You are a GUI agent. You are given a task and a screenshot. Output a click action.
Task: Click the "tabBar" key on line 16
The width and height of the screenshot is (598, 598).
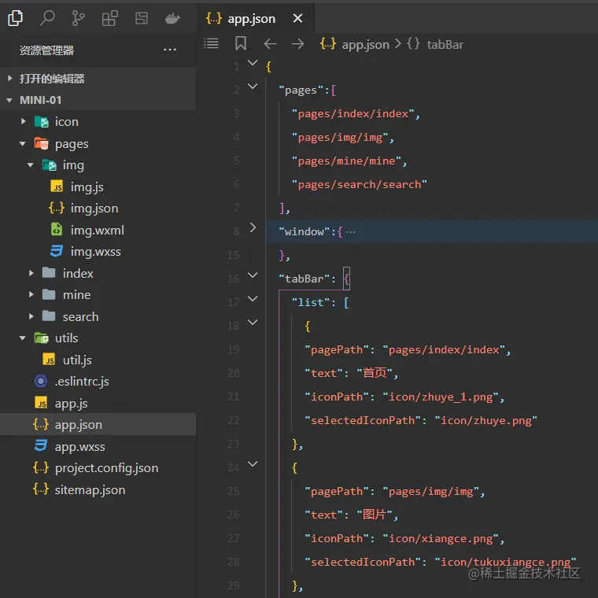coord(304,279)
